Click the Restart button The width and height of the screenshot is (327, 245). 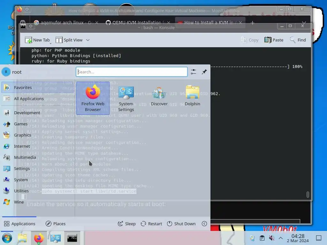pyautogui.click(x=151, y=224)
